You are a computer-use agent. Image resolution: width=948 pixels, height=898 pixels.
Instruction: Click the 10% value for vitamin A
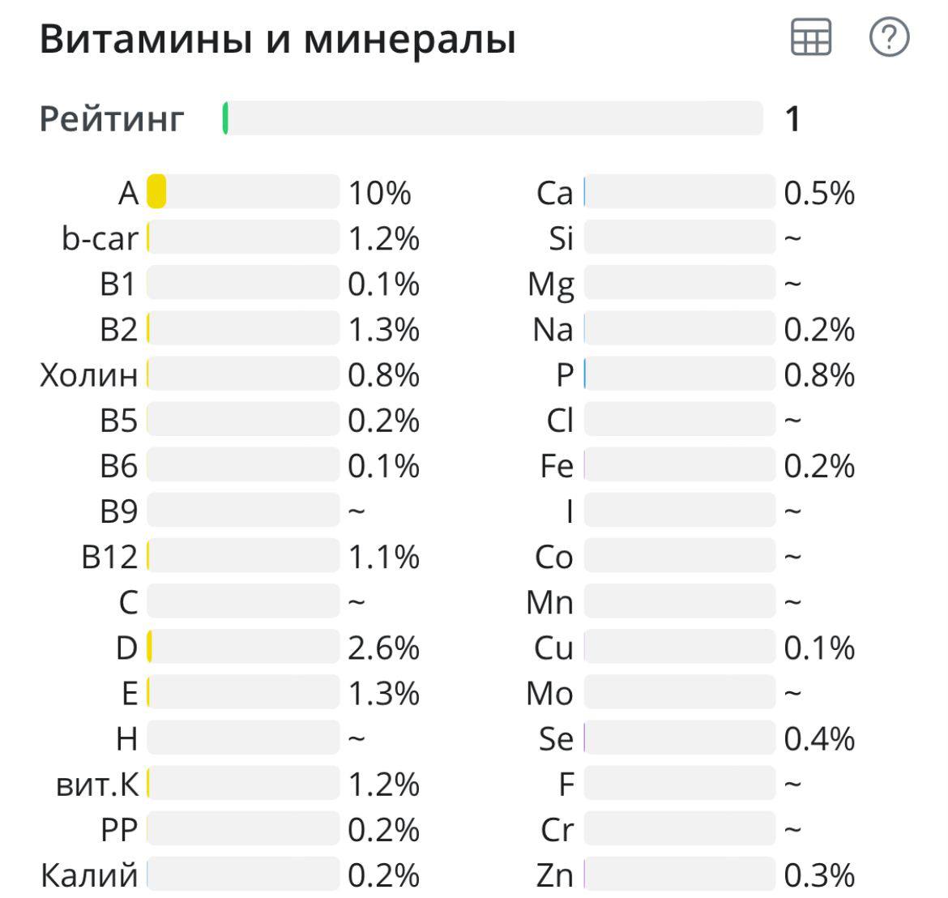coord(380,194)
